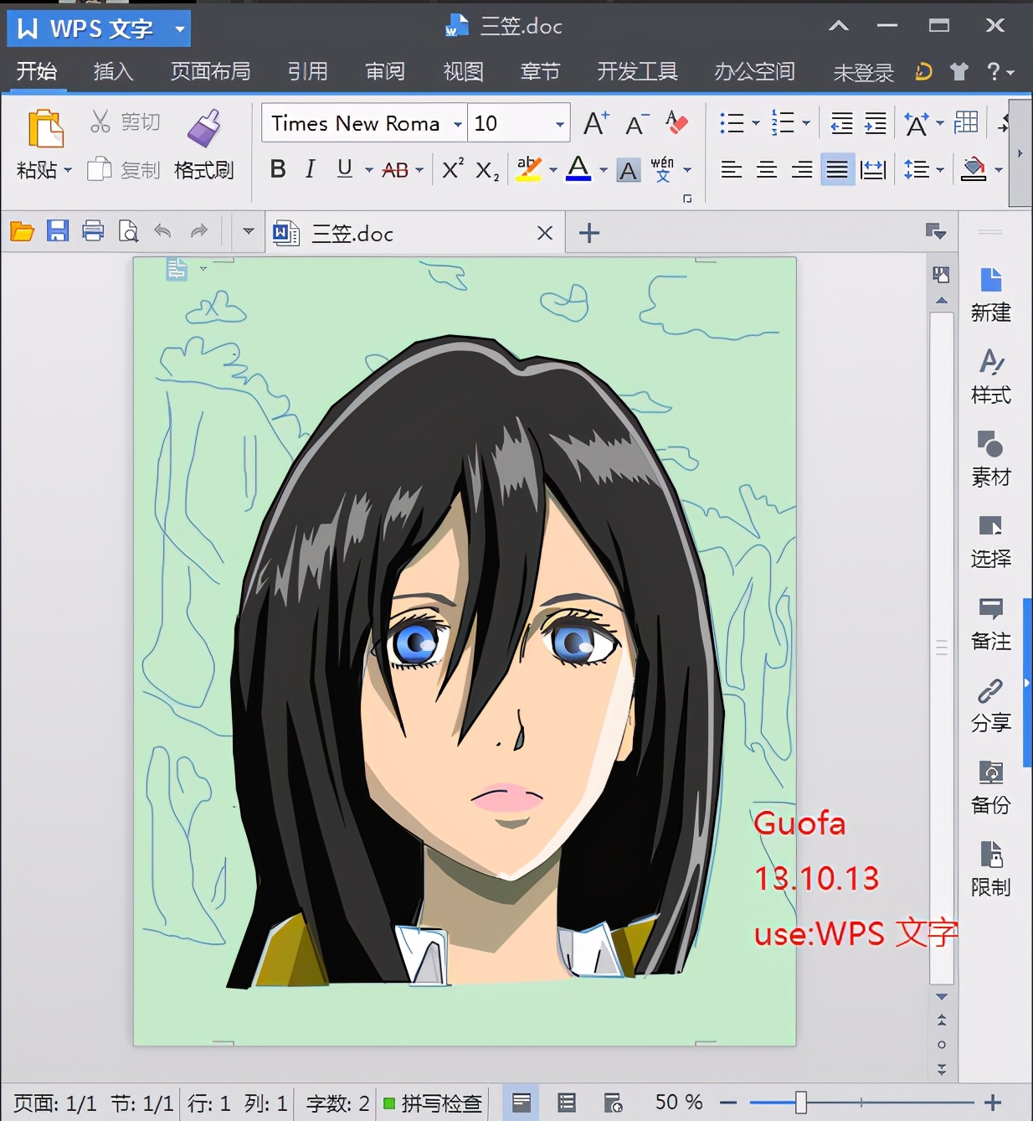Open bullet list style dropdown
This screenshot has width=1033, height=1121.
tap(755, 124)
